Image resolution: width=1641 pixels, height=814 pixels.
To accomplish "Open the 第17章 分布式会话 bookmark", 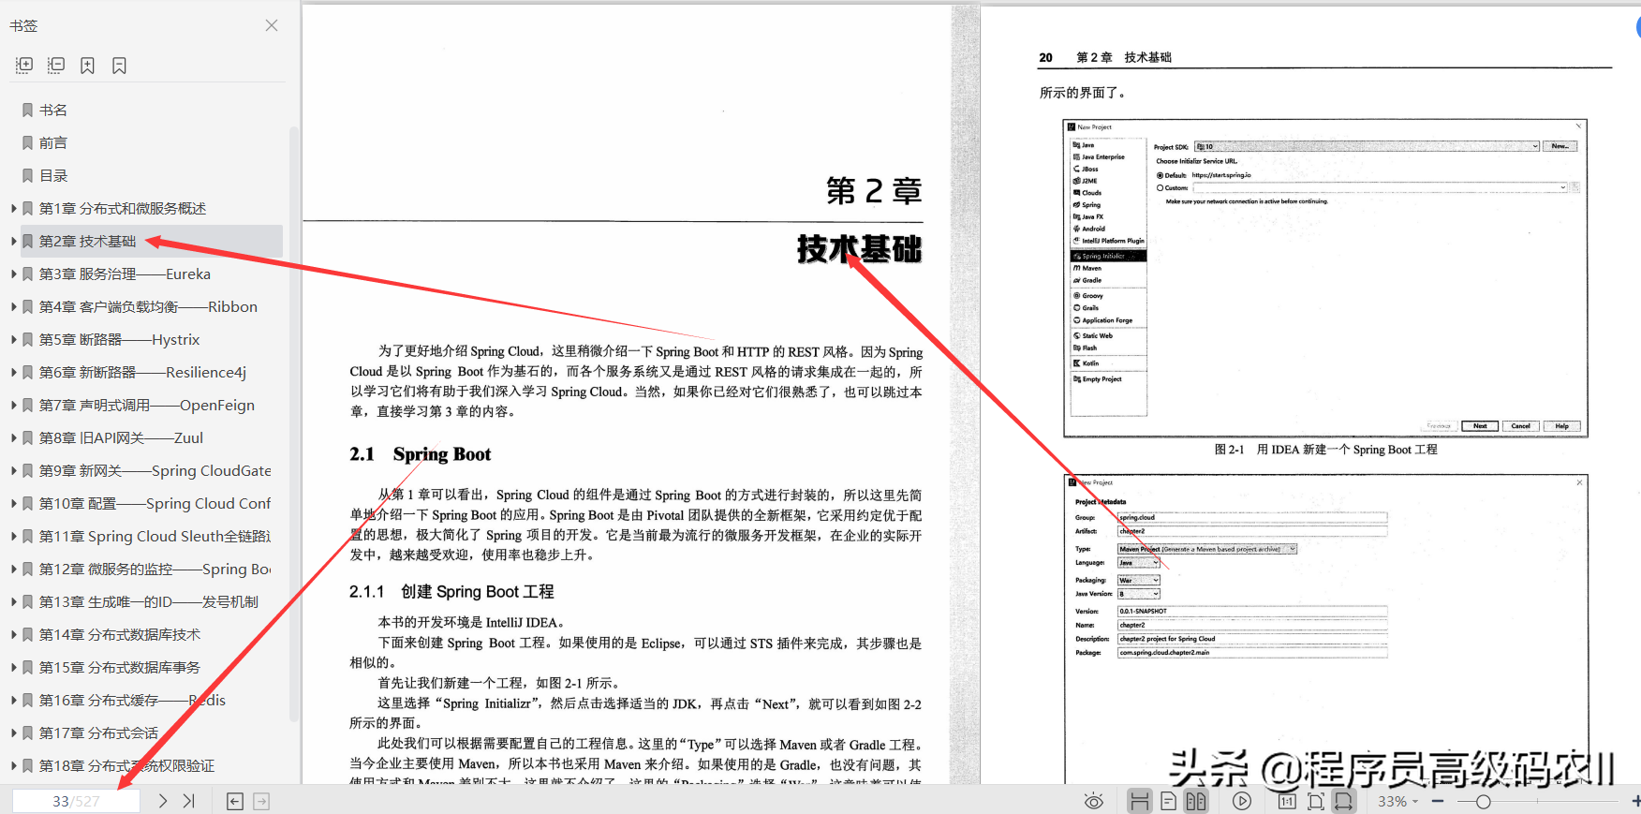I will (98, 733).
